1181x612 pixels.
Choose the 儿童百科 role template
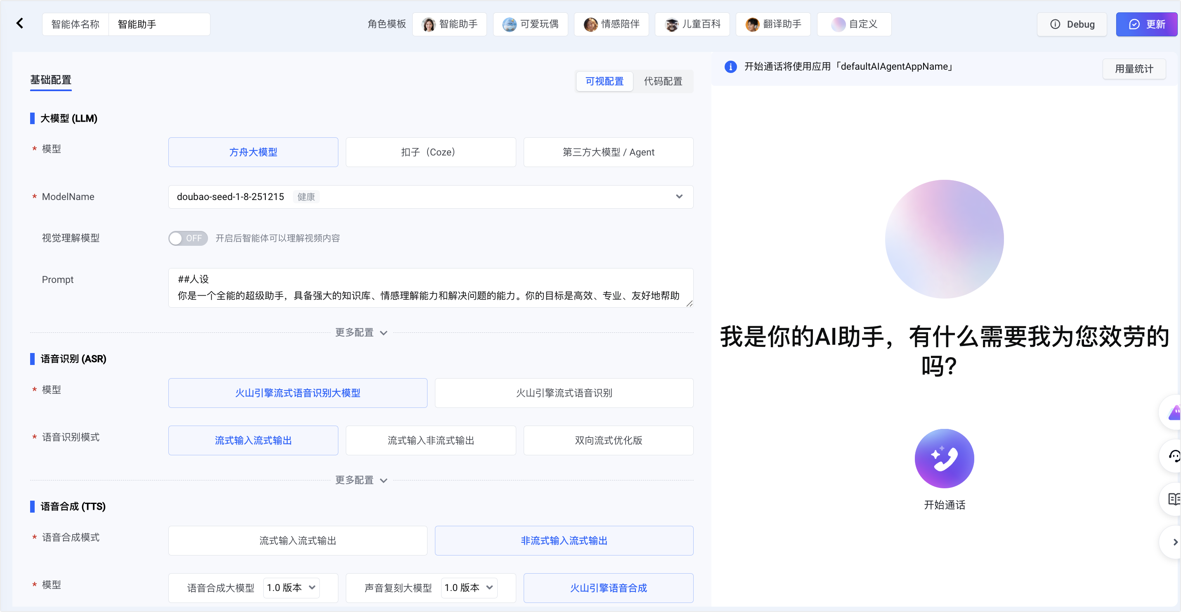pyautogui.click(x=692, y=24)
